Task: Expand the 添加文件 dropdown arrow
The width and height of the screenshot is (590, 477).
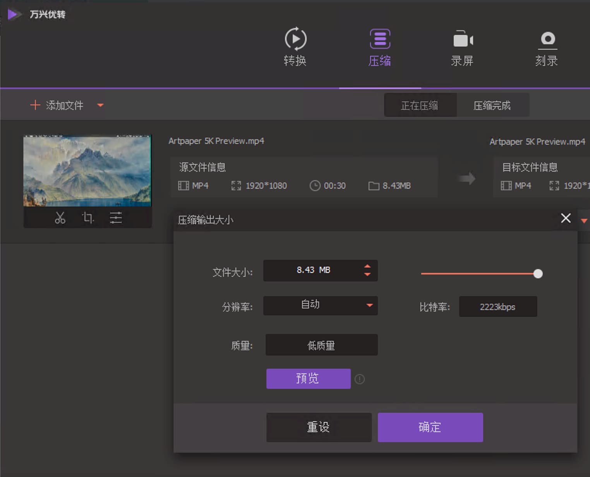Action: 100,105
